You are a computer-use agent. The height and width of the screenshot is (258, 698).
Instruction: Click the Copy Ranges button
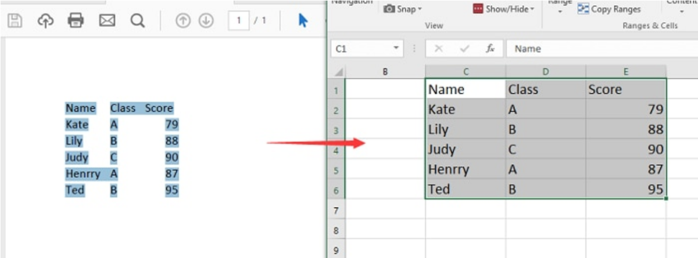[609, 9]
